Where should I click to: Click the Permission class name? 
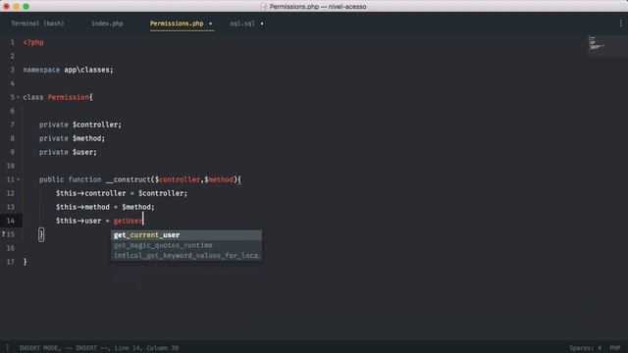[x=68, y=97]
